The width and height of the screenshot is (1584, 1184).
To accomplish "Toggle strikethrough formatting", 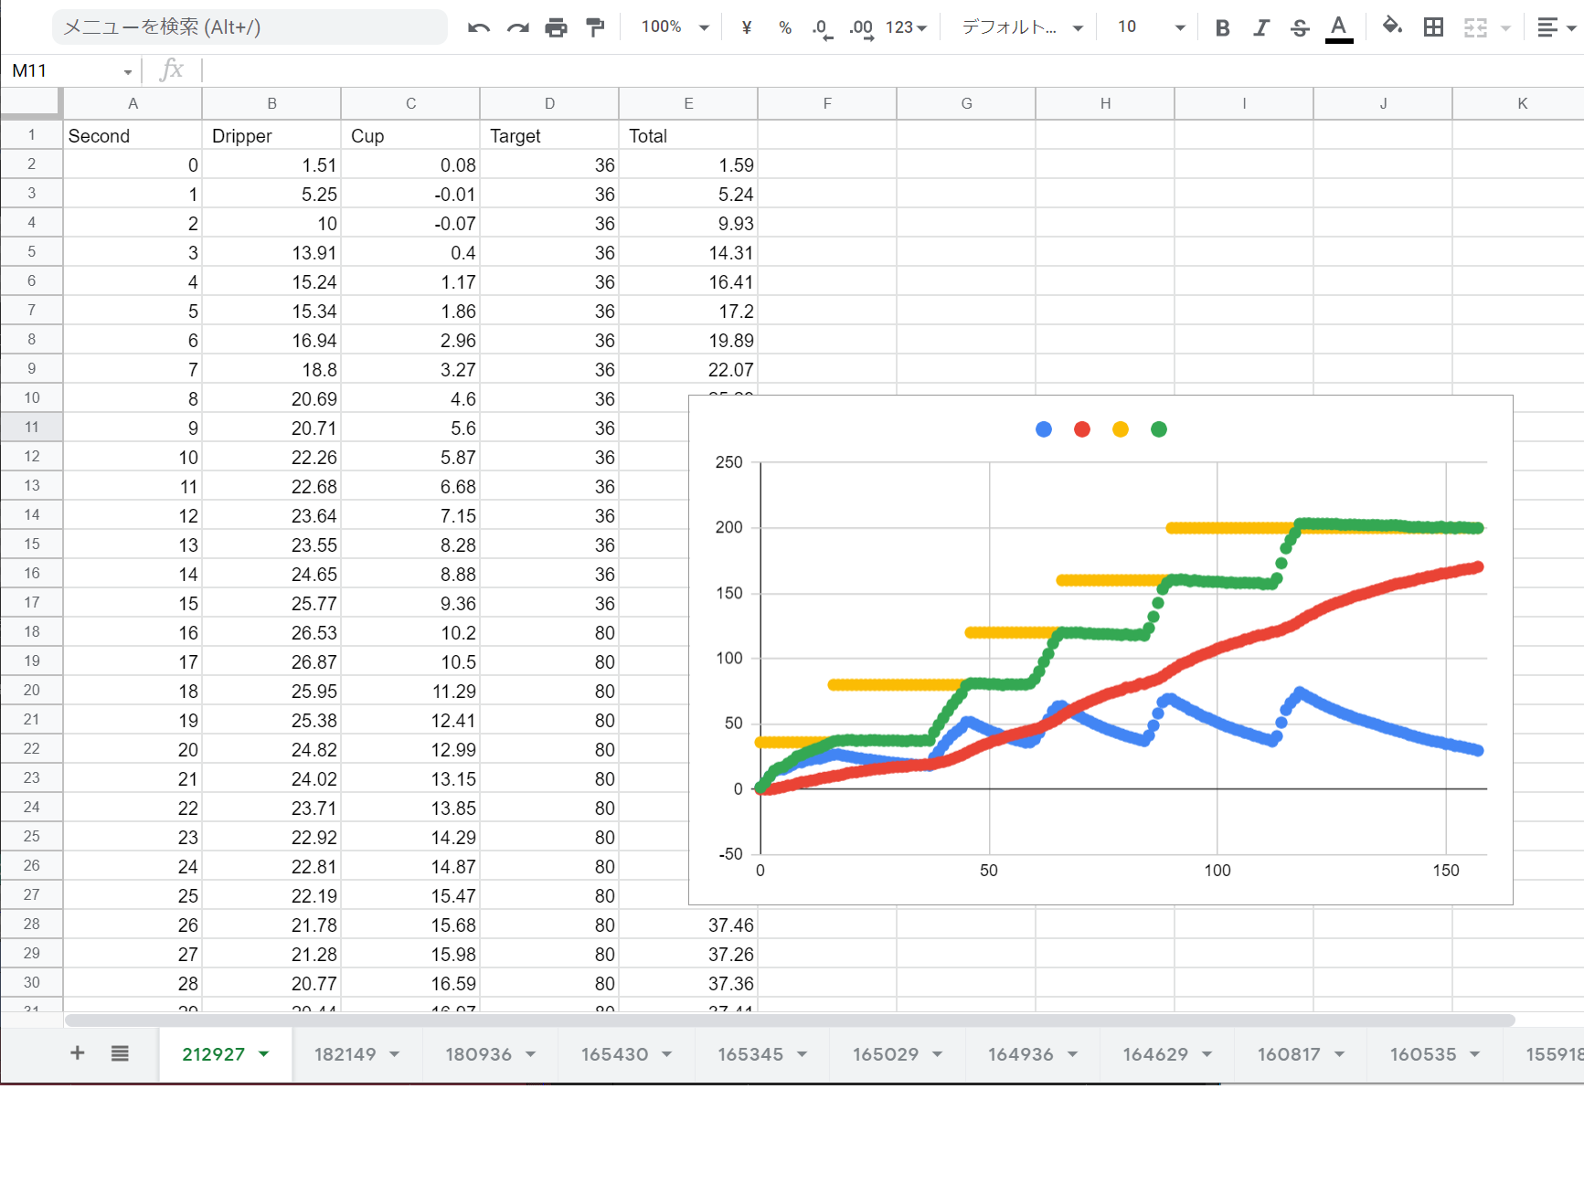I will pyautogui.click(x=1300, y=27).
